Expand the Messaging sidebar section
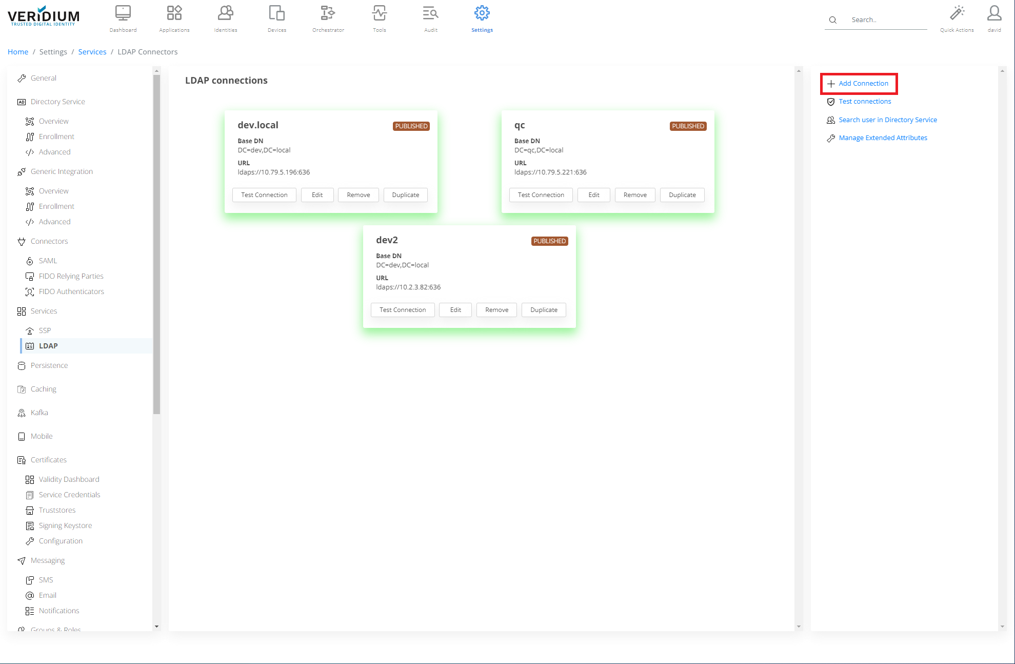The width and height of the screenshot is (1015, 664). pyautogui.click(x=47, y=560)
